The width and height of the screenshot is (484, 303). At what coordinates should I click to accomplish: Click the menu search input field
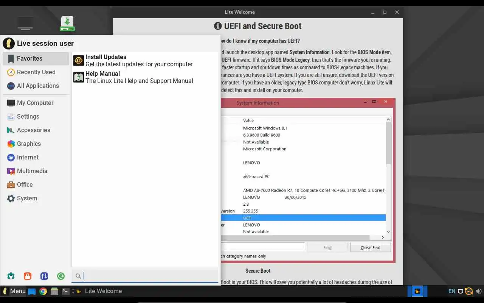pyautogui.click(x=145, y=276)
